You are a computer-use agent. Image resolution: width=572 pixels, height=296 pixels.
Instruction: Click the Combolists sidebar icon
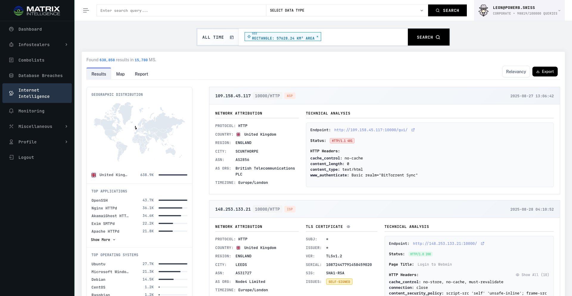point(11,60)
